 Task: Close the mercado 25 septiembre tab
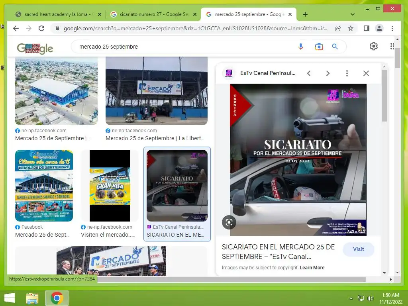[x=290, y=14]
